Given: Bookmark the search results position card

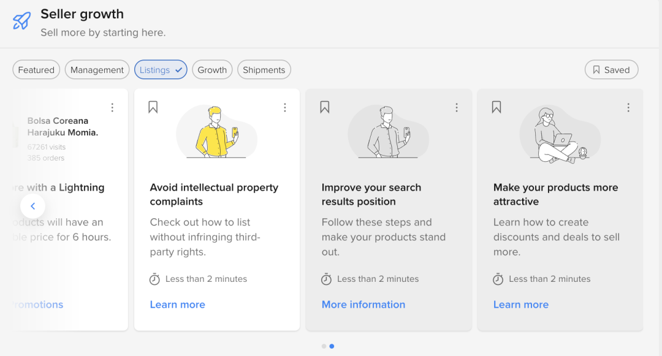Looking at the screenshot, I should click(x=325, y=107).
